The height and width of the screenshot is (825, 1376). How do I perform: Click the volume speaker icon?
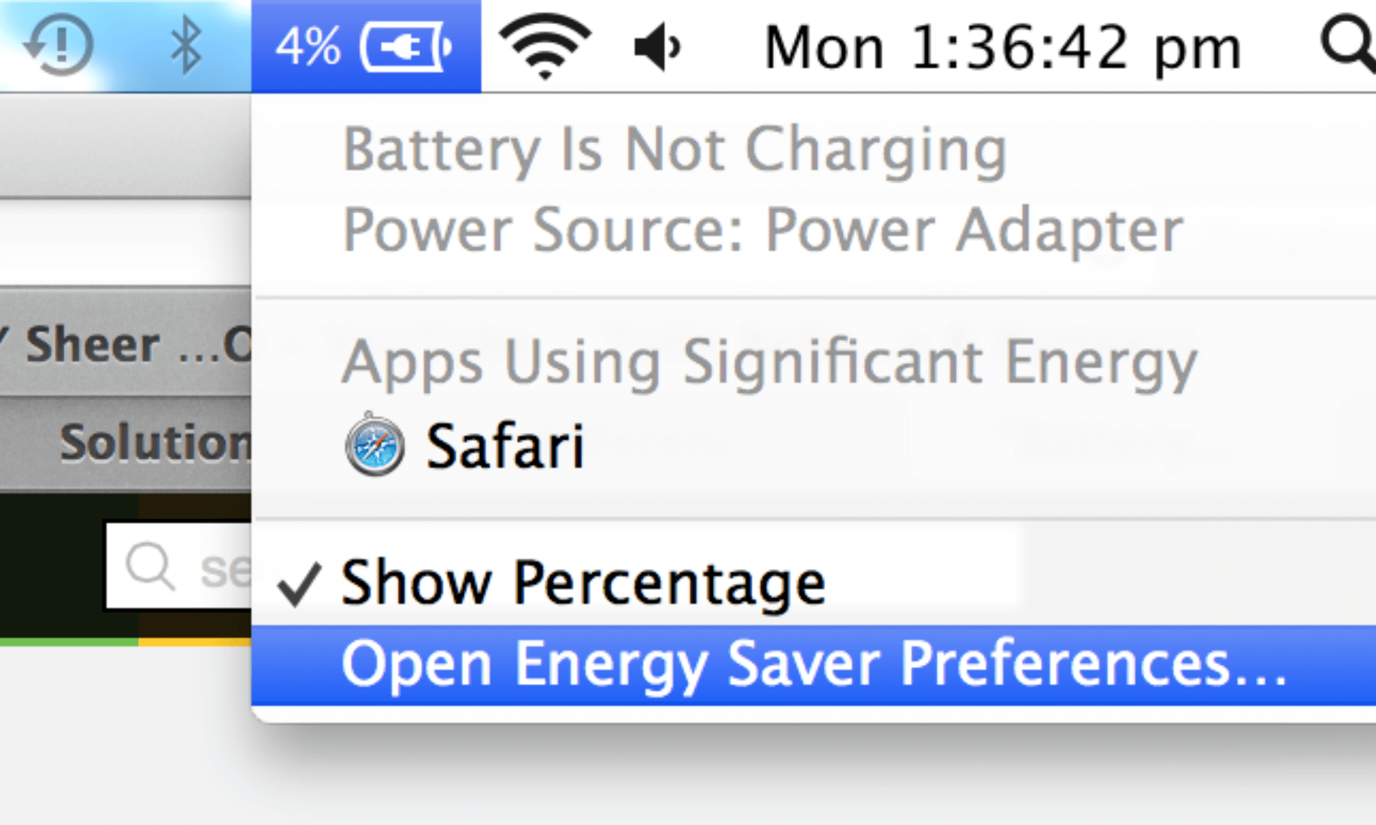click(x=656, y=47)
